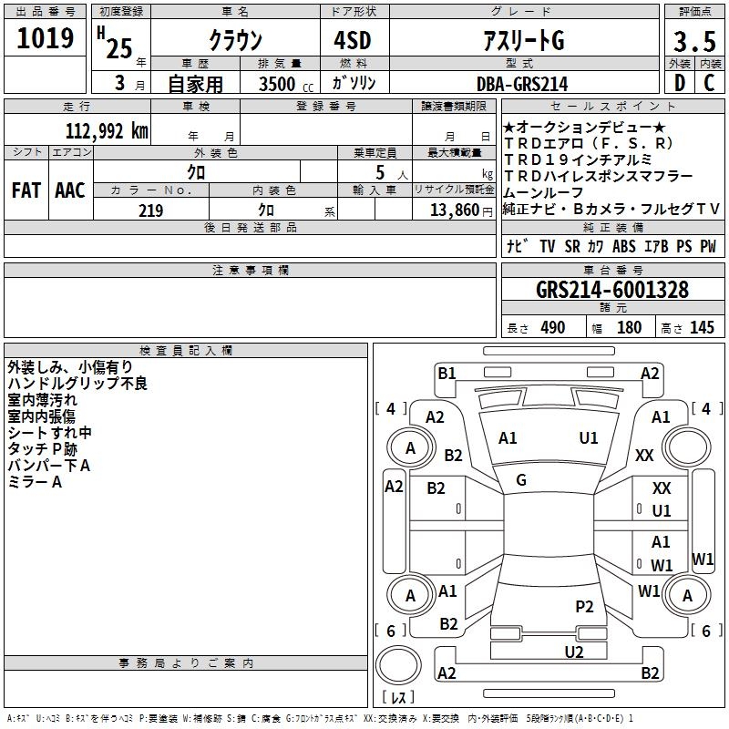Click the note 室内内張傷

(41, 416)
